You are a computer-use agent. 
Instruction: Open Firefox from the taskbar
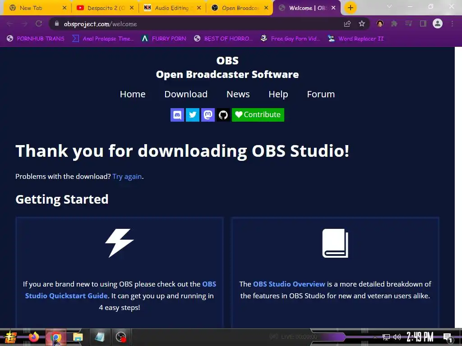(x=33, y=337)
